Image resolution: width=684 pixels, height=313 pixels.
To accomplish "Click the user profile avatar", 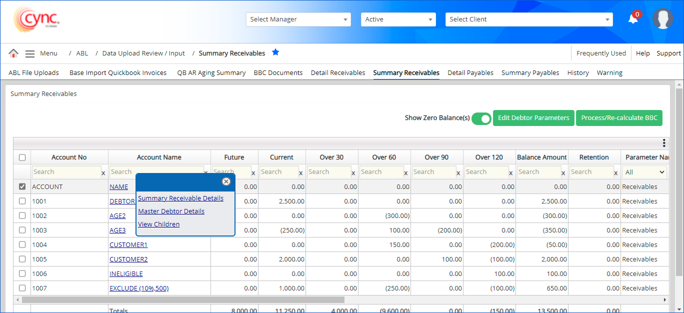I will (x=662, y=19).
